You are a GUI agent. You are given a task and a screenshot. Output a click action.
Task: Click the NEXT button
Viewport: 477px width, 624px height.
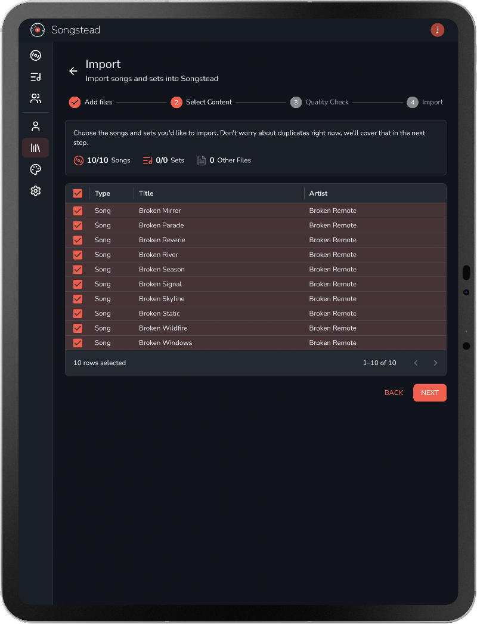tap(430, 393)
